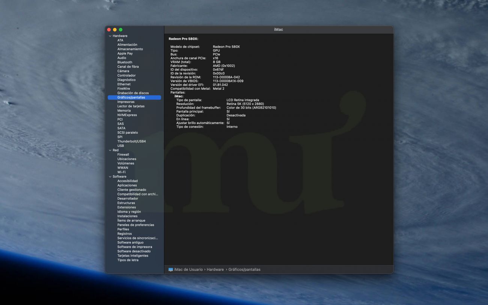Click the green zoom window button
Viewport: 488px width, 305px height.
(120, 30)
